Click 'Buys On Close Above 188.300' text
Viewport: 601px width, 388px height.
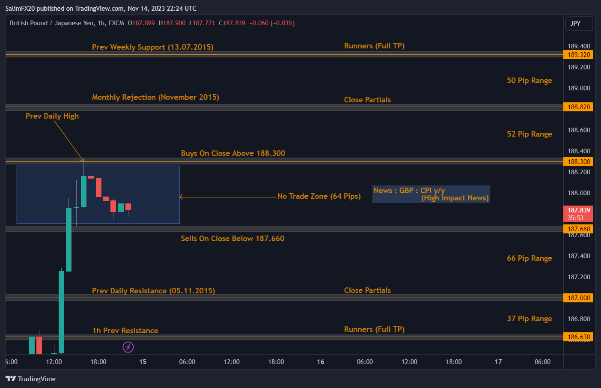[233, 153]
